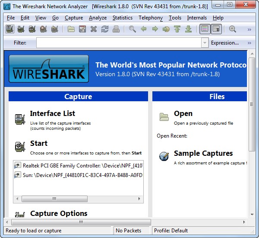Click the Open heading in Files panel
This screenshot has width=259, height=238.
183,114
